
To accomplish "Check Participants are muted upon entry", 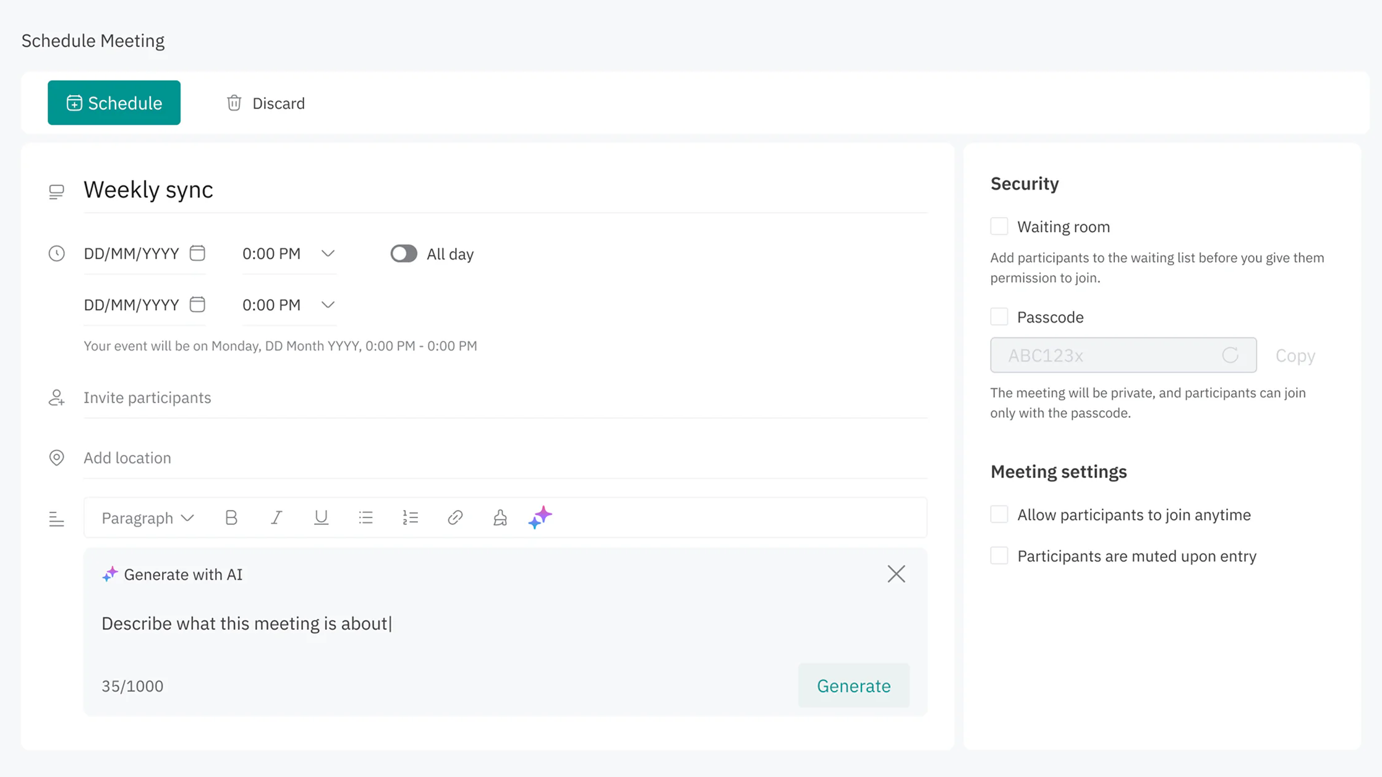I will [x=999, y=556].
